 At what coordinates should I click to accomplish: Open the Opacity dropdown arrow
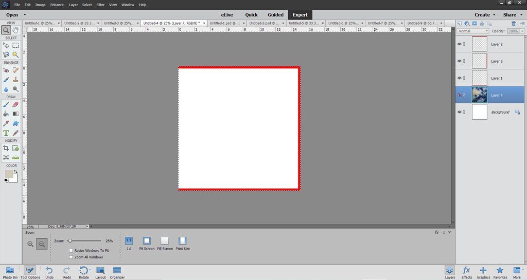pyautogui.click(x=522, y=31)
